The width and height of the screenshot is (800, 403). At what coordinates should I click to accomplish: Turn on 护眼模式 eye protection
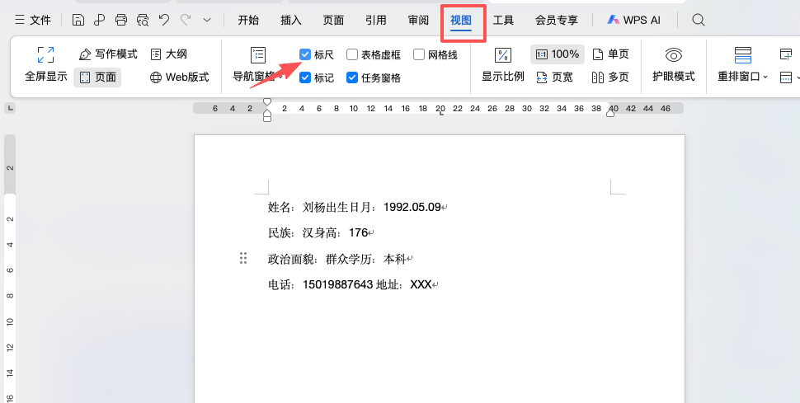(x=674, y=65)
